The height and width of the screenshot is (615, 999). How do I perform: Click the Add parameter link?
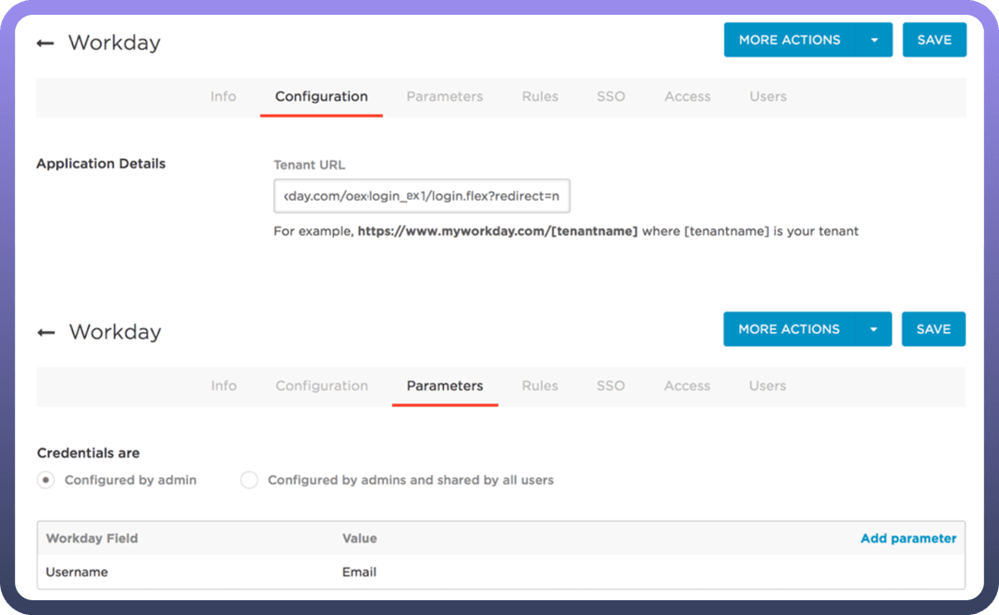coord(908,538)
